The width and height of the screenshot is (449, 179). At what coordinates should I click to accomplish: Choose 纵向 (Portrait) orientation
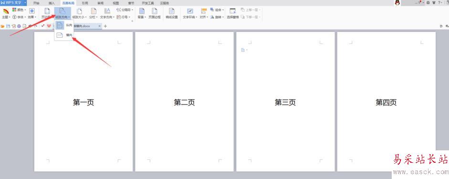tap(64, 25)
